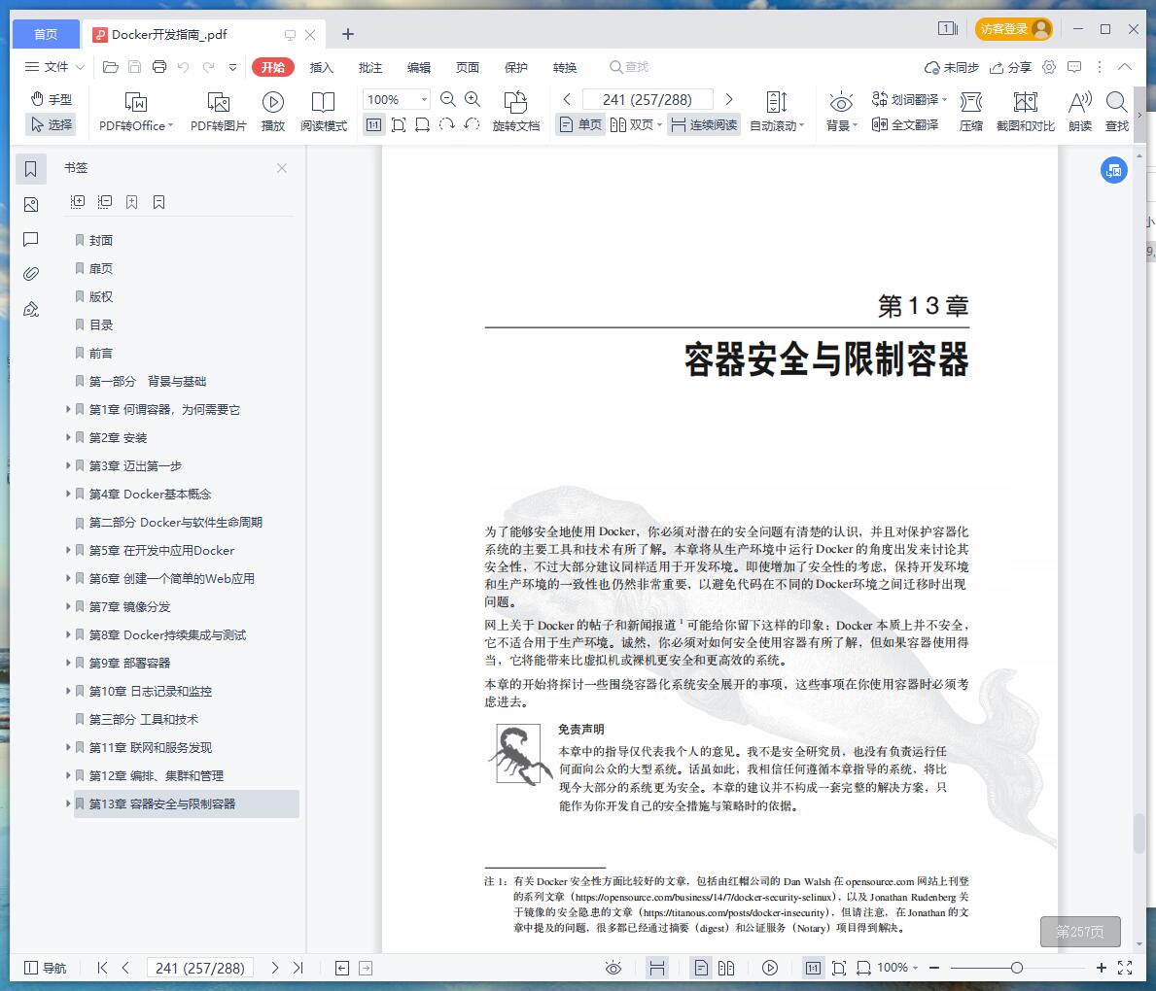Image resolution: width=1156 pixels, height=991 pixels.
Task: Open Screenshot and Compare tool
Action: pyautogui.click(x=1025, y=112)
